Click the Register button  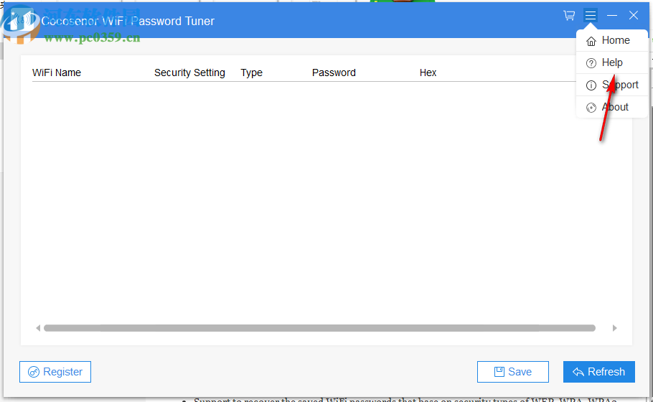[55, 372]
